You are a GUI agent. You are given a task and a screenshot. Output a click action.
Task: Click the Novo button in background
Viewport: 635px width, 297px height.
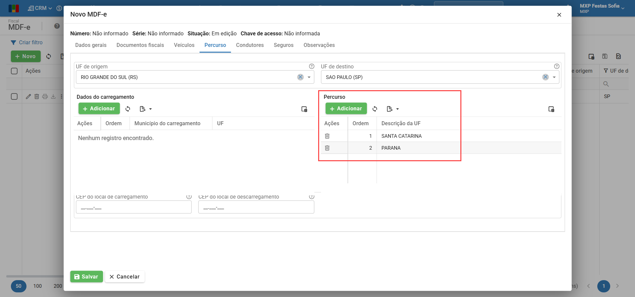(x=26, y=56)
